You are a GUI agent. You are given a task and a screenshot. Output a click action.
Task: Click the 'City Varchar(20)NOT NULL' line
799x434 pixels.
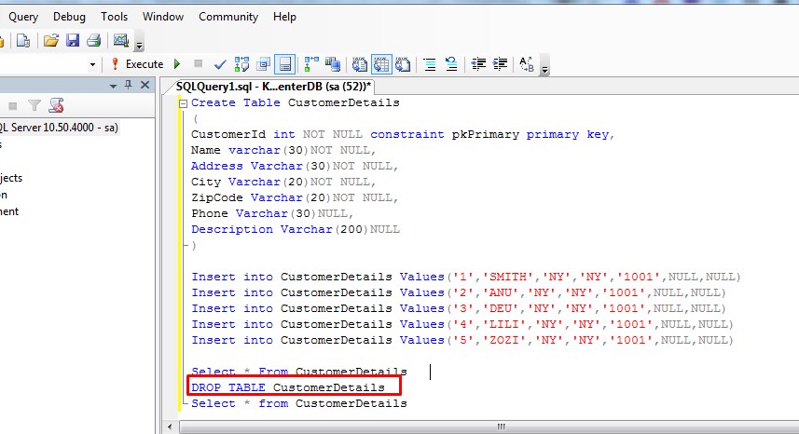[283, 182]
